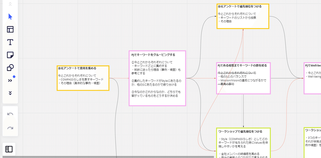The image size is (321, 158).
Task: Select card title PJでキーワードをグルーピングする
Action: 153,55
